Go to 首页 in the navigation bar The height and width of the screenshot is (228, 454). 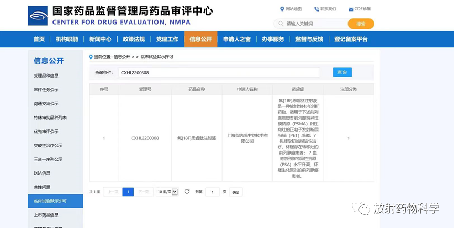39,39
